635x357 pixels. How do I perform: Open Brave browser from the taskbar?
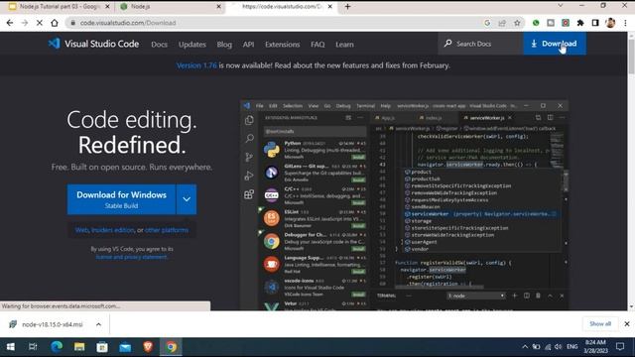(148, 347)
